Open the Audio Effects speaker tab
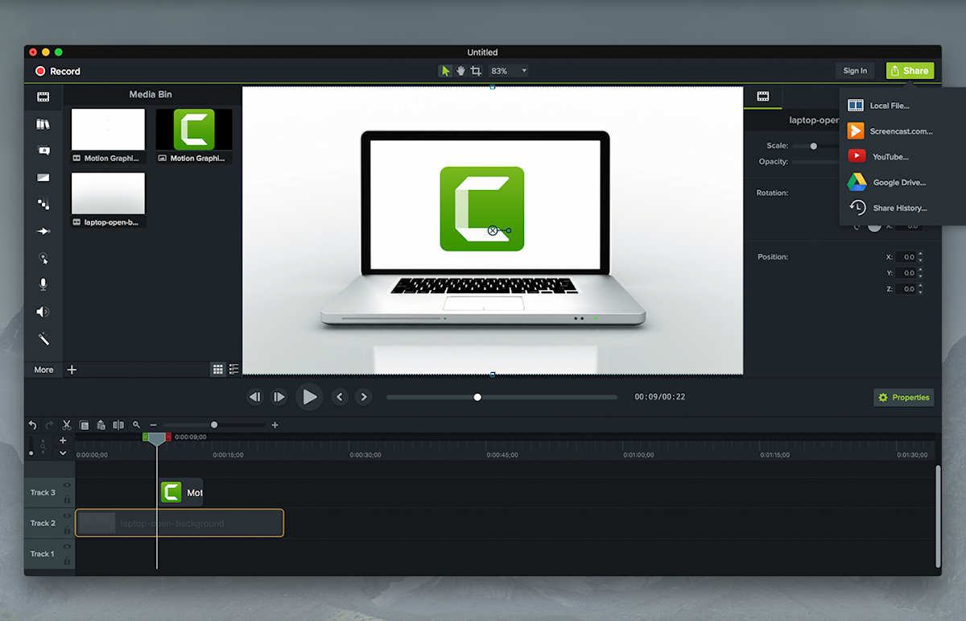Viewport: 966px width, 621px height. point(43,312)
